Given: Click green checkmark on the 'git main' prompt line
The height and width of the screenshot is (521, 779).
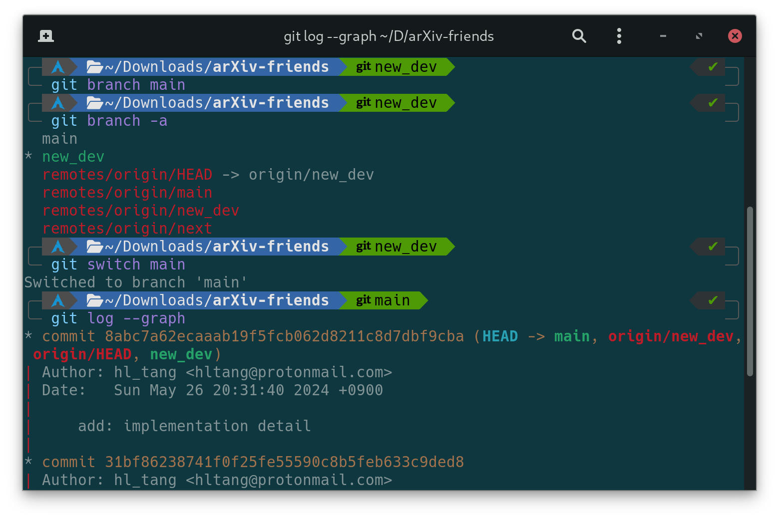Looking at the screenshot, I should pos(713,300).
